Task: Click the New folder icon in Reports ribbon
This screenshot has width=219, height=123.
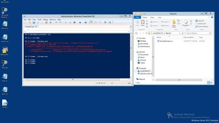Action: tap(174, 24)
